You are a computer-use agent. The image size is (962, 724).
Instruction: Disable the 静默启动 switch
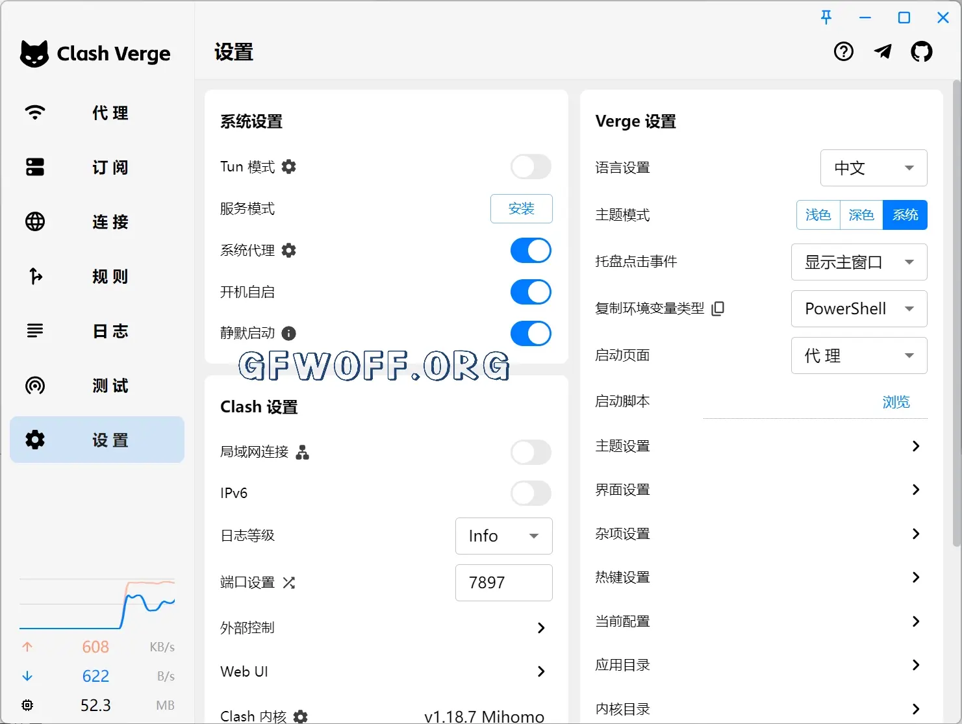pyautogui.click(x=531, y=334)
